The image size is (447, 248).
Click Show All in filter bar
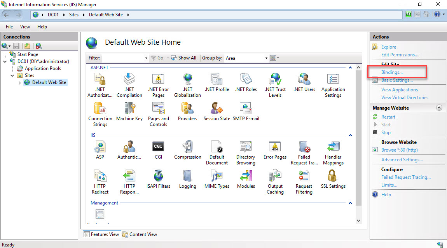coord(184,58)
